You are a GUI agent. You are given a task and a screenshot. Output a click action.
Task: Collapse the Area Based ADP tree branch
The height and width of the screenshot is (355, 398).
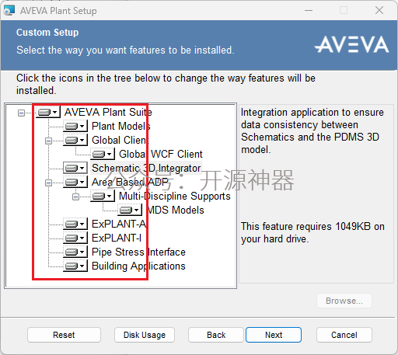[x=48, y=183]
